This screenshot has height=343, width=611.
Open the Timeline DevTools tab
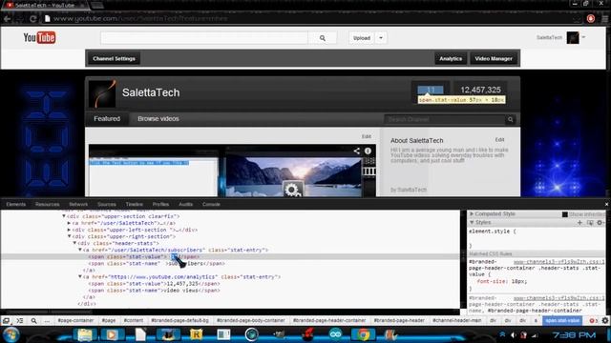pos(135,204)
